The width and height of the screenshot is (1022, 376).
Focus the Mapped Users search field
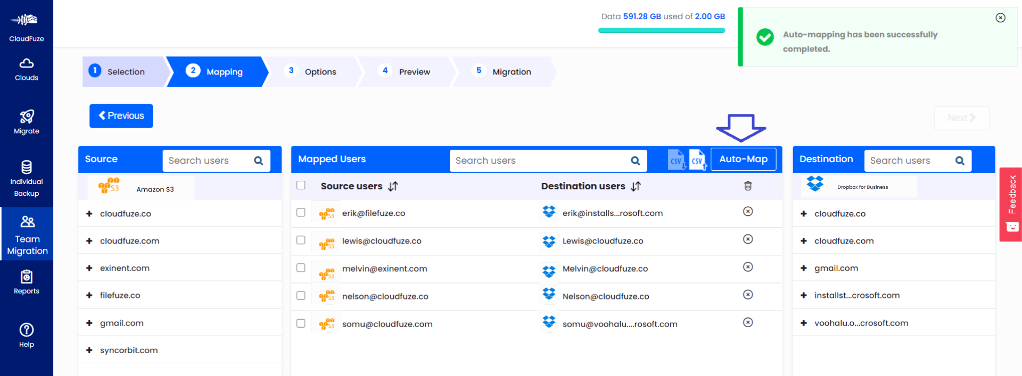pyautogui.click(x=548, y=161)
